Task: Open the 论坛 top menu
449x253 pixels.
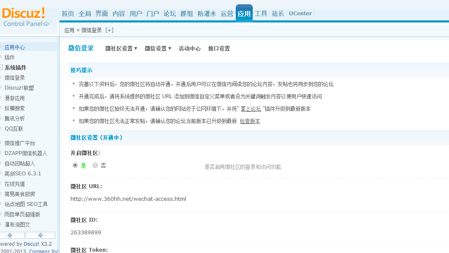Action: (x=169, y=14)
